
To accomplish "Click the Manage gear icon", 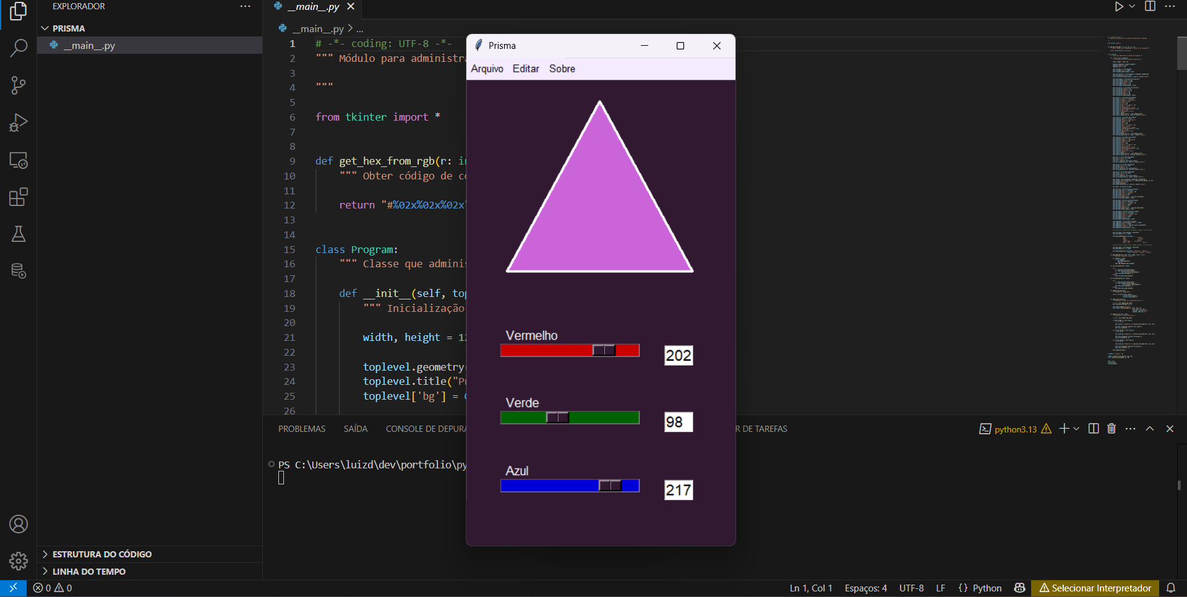I will click(x=19, y=561).
